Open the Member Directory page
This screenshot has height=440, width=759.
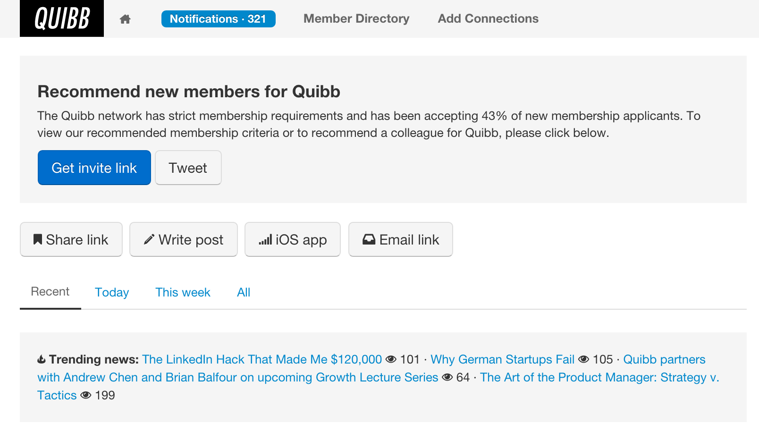[356, 18]
